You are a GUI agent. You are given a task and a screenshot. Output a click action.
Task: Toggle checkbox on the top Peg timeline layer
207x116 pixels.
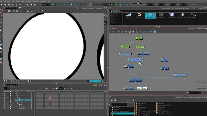(10, 94)
